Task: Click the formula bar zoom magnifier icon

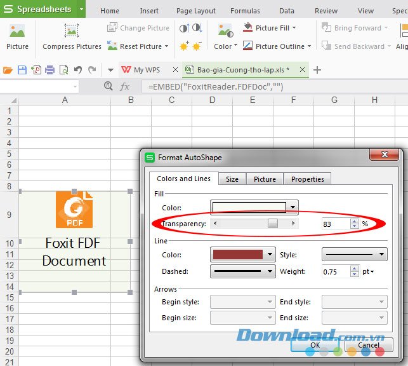Action: click(x=109, y=86)
